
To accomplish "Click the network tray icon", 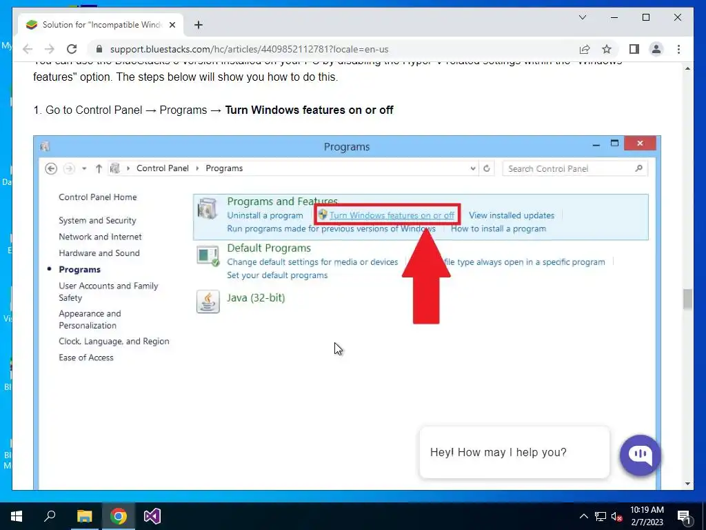I will [x=601, y=516].
